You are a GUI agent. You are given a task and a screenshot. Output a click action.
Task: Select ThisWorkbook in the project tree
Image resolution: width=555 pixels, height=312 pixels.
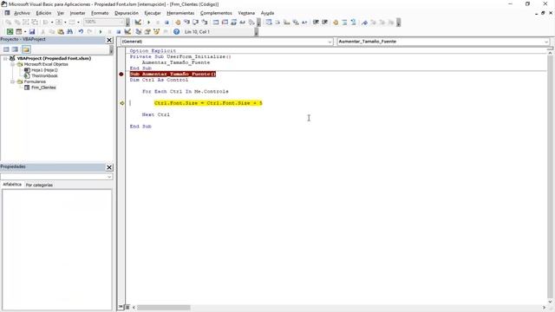click(x=44, y=75)
